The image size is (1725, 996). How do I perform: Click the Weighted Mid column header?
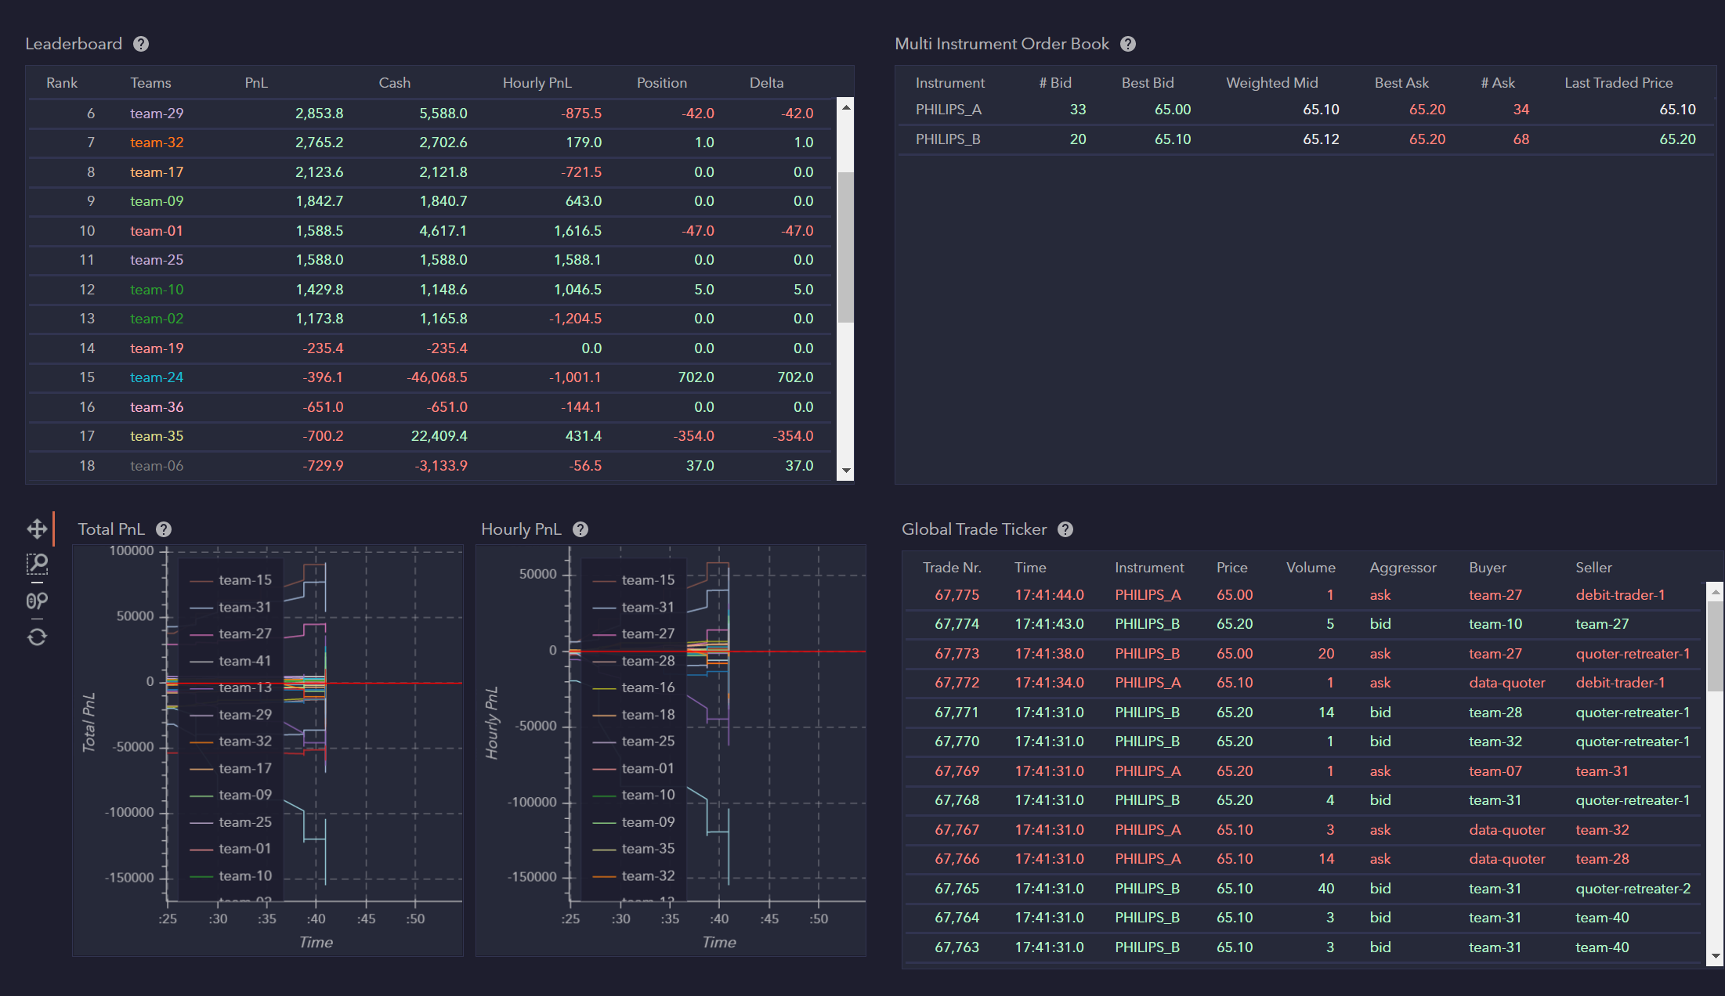coord(1271,83)
